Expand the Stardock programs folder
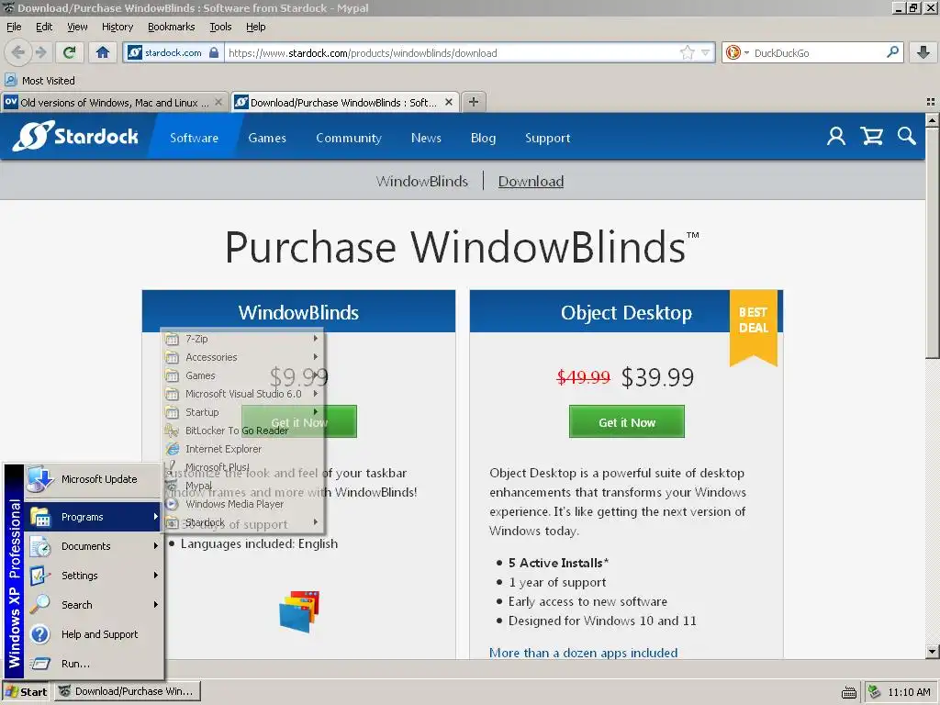Screen dimensions: 940x705 [242, 522]
